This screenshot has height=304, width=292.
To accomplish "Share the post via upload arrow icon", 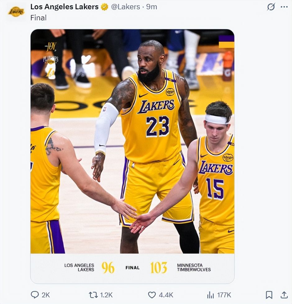I will 284,295.
